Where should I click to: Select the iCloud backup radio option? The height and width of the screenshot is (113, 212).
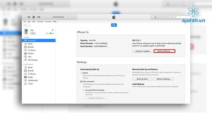[x=81, y=73]
